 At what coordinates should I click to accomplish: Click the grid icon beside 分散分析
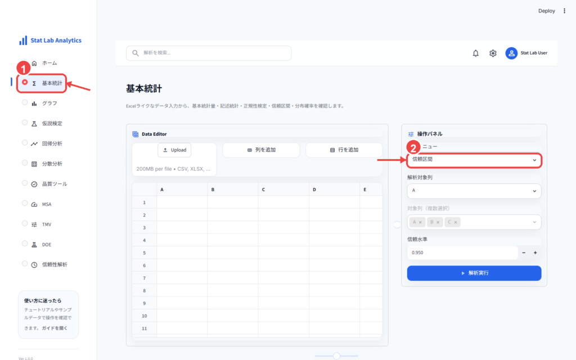pyautogui.click(x=34, y=164)
